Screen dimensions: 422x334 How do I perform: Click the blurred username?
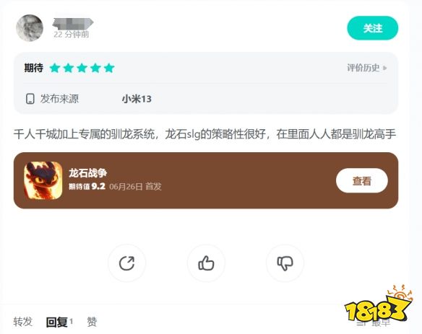click(x=73, y=23)
